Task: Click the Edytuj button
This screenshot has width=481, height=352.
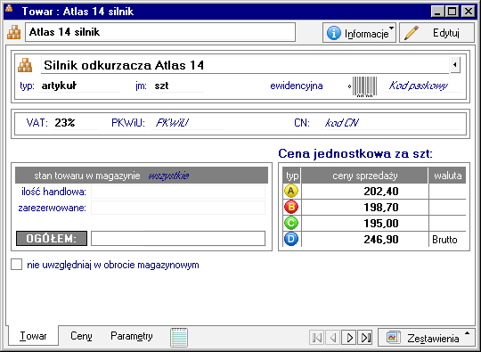Action: pos(436,33)
